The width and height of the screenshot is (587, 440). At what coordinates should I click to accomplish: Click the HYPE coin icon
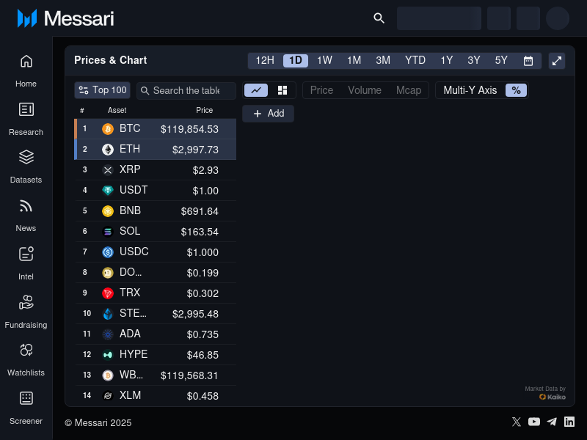tap(108, 355)
